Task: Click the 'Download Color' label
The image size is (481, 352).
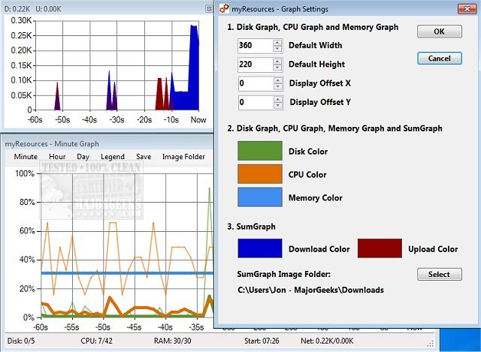Action: point(319,249)
